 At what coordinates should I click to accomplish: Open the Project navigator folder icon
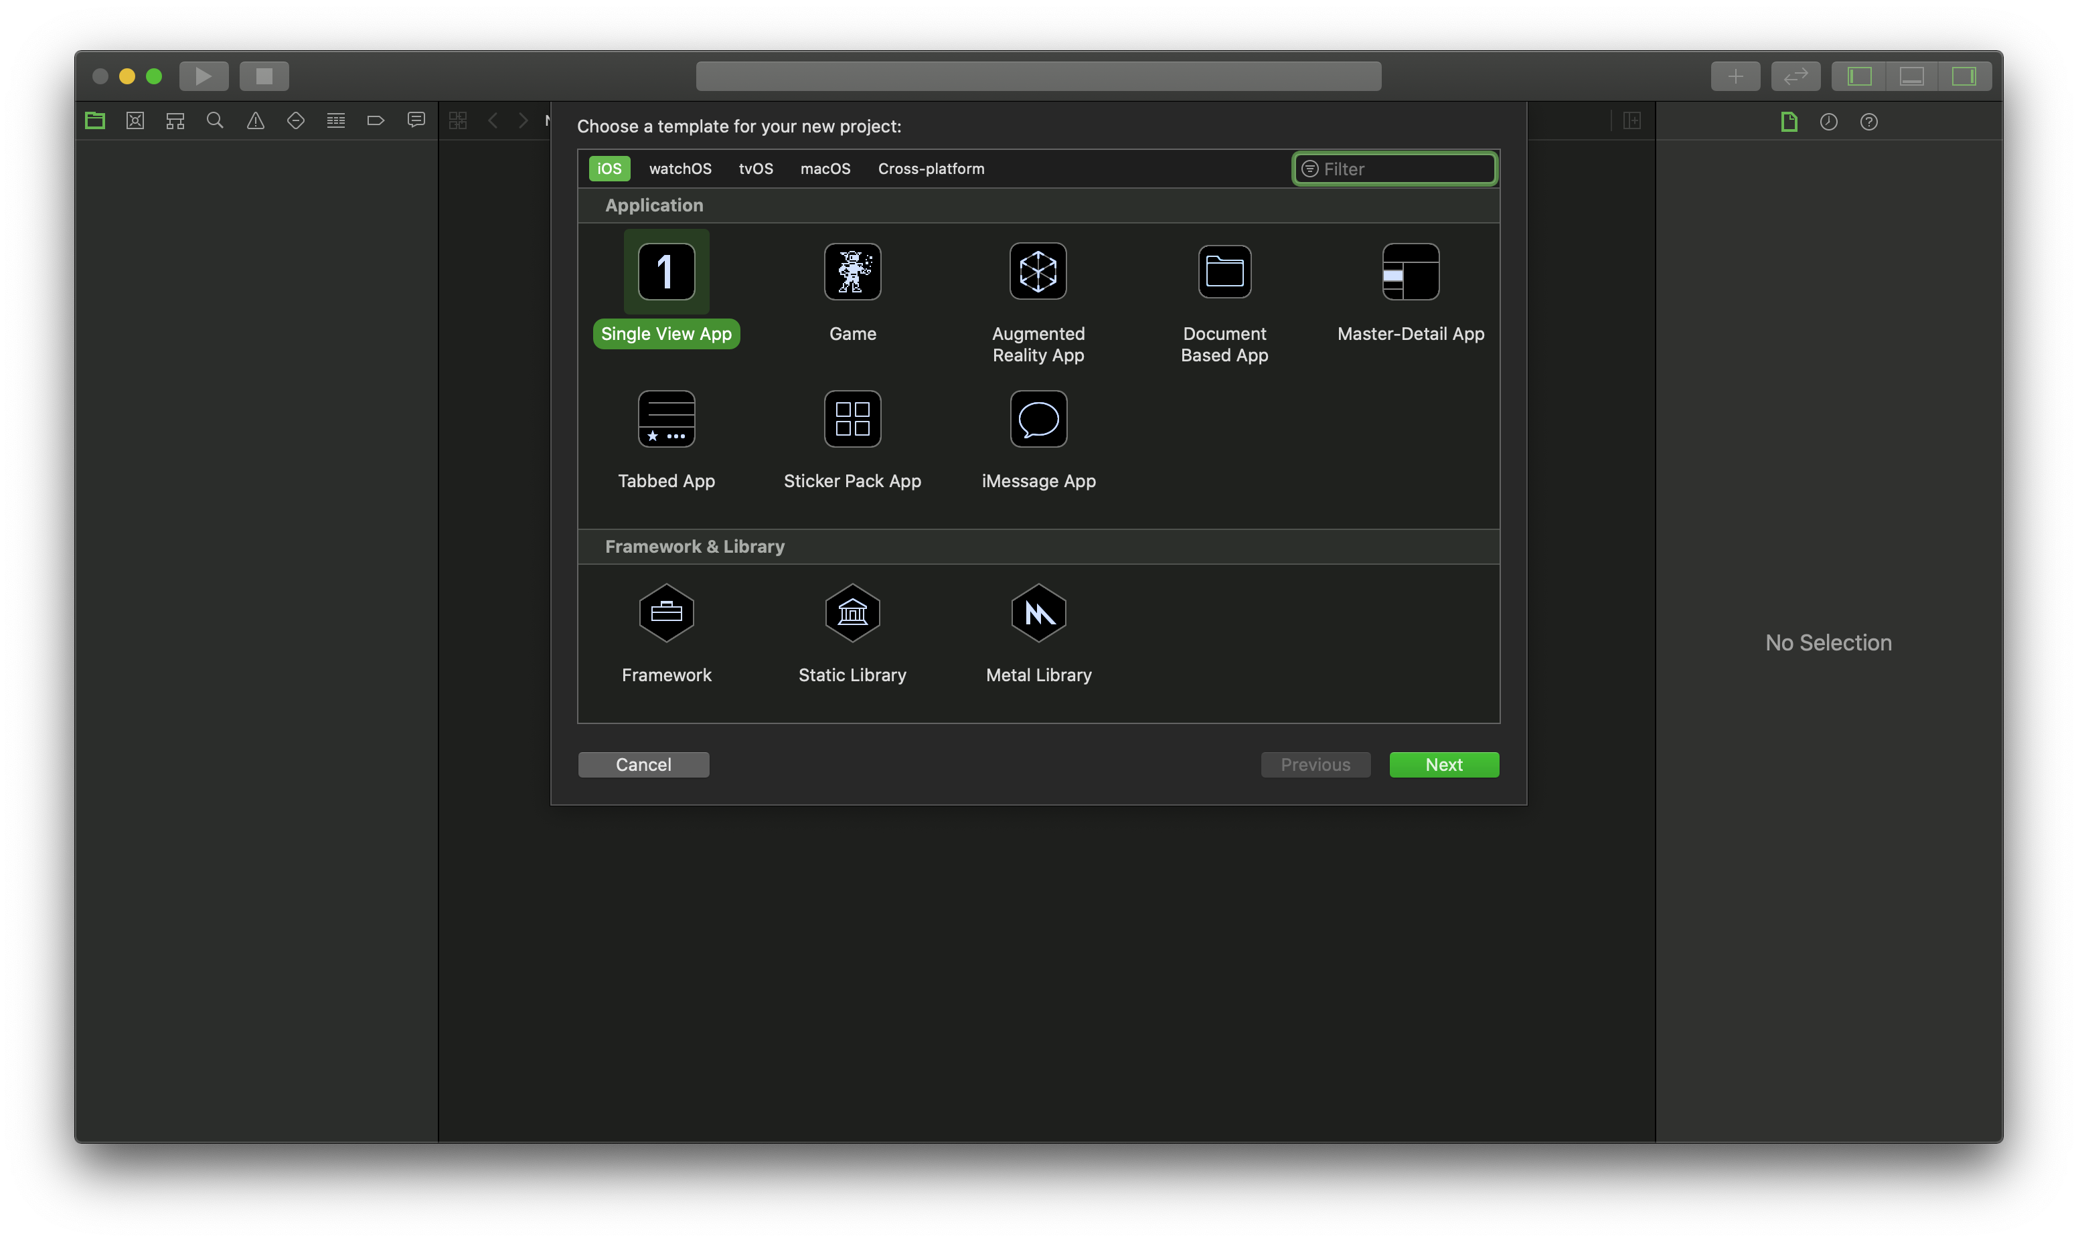(x=94, y=120)
